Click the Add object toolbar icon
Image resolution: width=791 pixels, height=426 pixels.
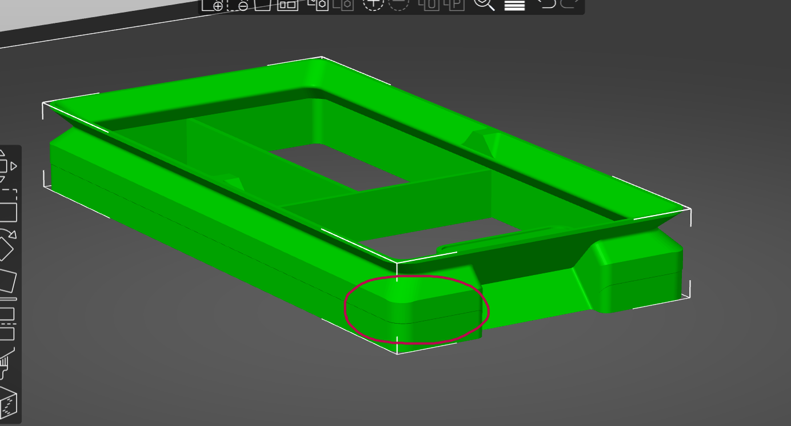point(213,5)
